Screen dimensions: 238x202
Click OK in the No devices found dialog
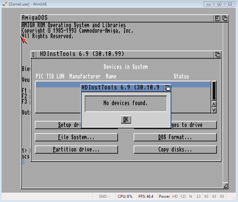click(x=126, y=120)
